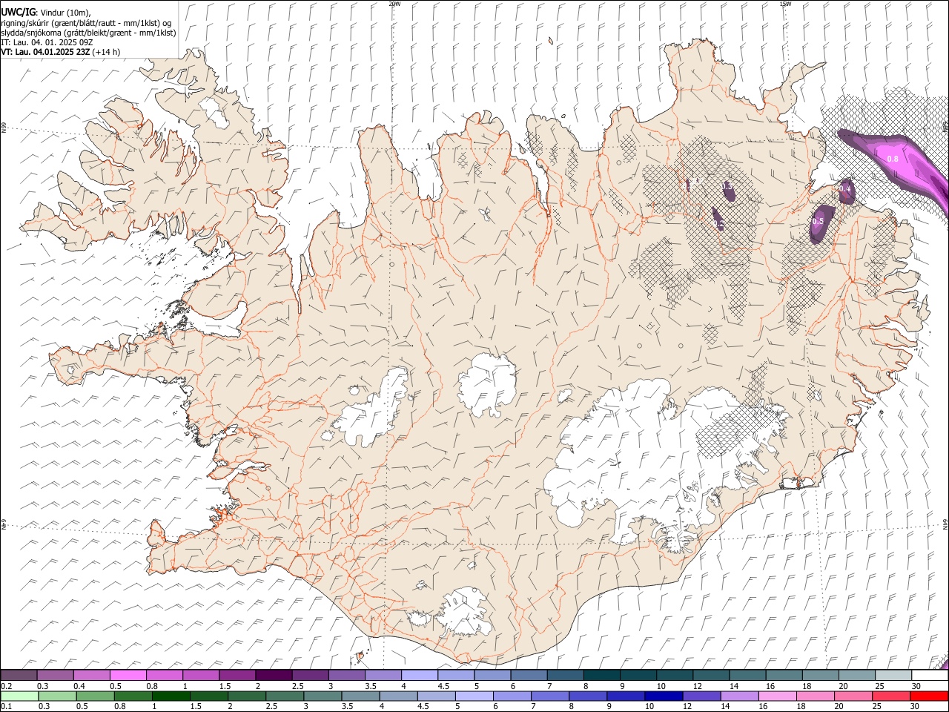
Task: Click the 'slydda/snjókoma' legend description line
Action: coord(88,33)
